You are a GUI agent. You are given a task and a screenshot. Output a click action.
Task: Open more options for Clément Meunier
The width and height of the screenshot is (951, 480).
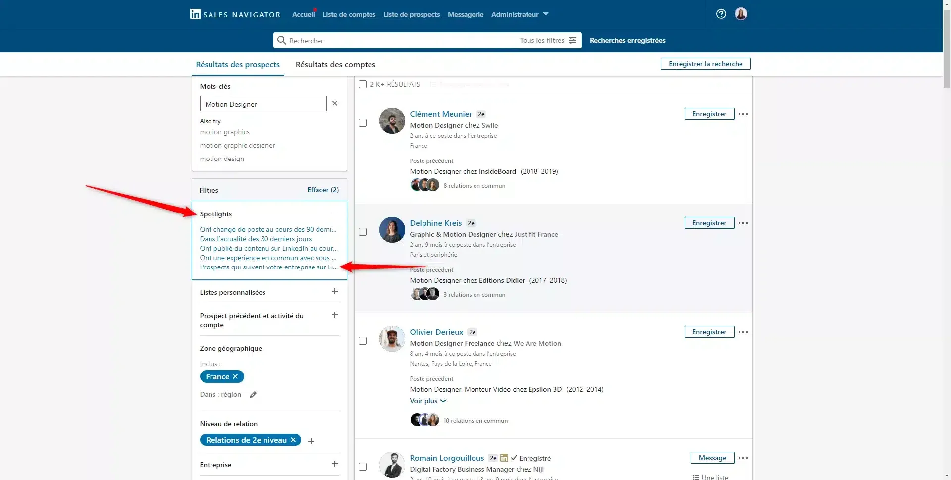pos(743,114)
